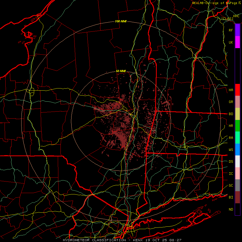This screenshot has width=242, height=242.
Task: Click the magenta UK legend color swatch
Action: 237,42
